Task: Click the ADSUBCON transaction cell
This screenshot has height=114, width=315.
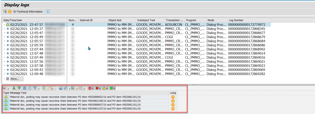Action: point(173,25)
